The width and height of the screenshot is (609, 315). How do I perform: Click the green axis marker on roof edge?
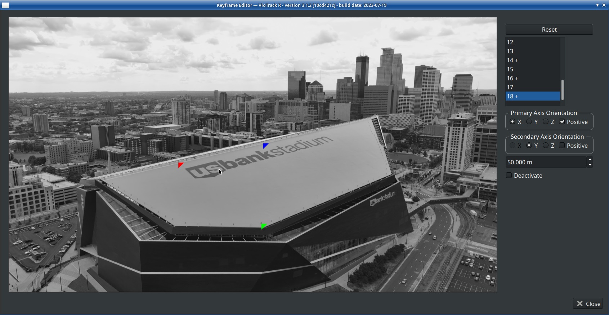(263, 226)
